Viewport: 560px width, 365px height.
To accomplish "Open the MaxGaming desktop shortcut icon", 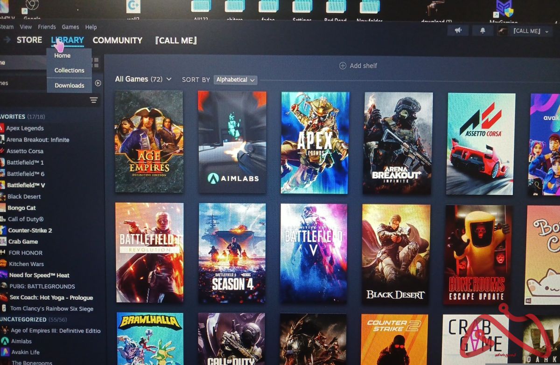I will [504, 8].
